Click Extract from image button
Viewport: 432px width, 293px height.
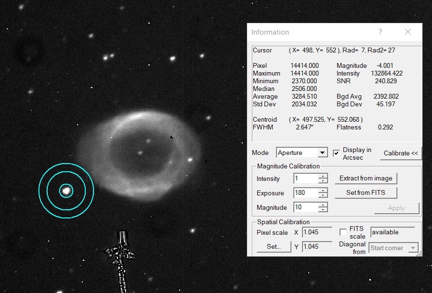[366, 178]
